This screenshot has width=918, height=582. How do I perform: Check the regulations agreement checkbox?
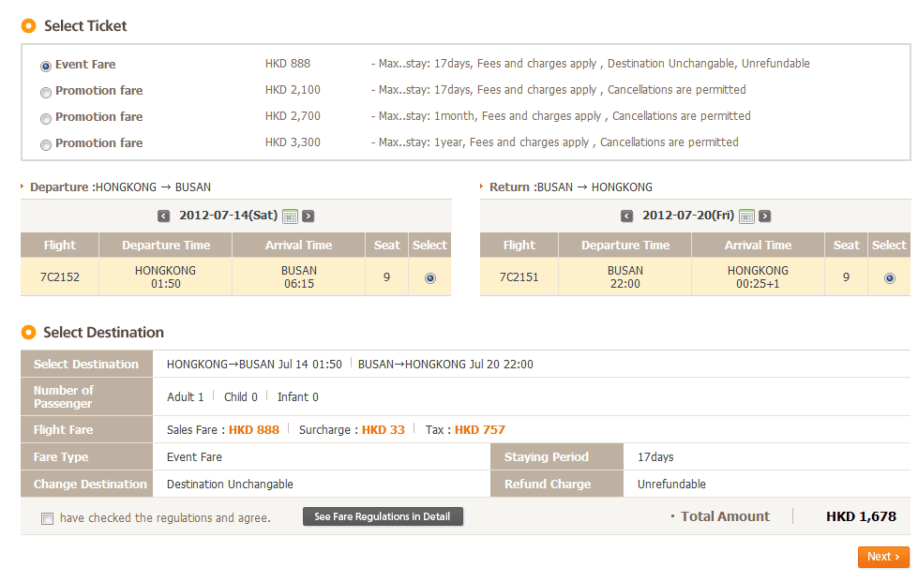point(47,518)
